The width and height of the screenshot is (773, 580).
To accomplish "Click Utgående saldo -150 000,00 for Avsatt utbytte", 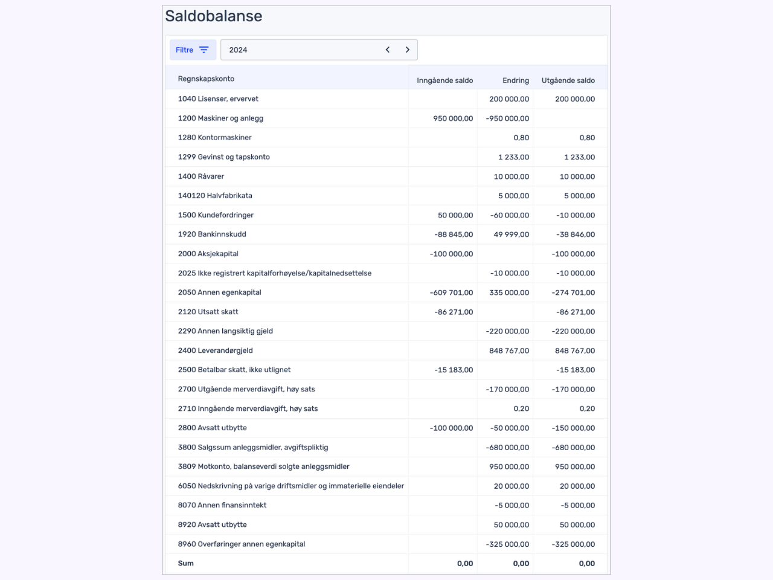I will (573, 428).
